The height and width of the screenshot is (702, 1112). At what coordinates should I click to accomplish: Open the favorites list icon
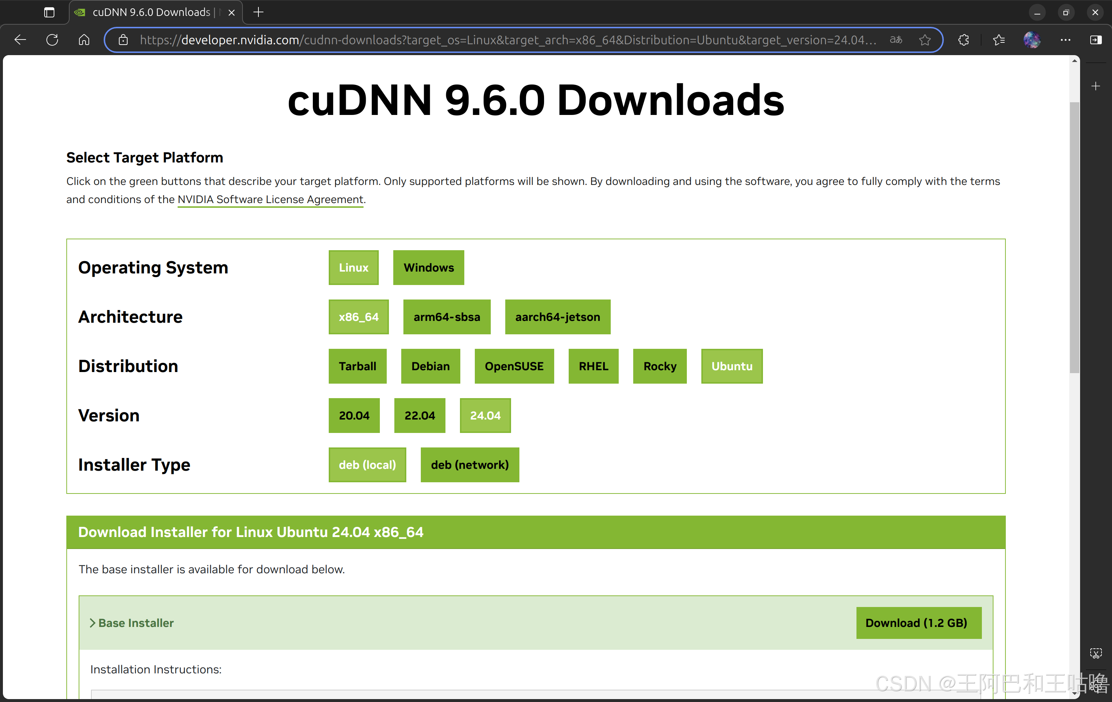pos(999,40)
